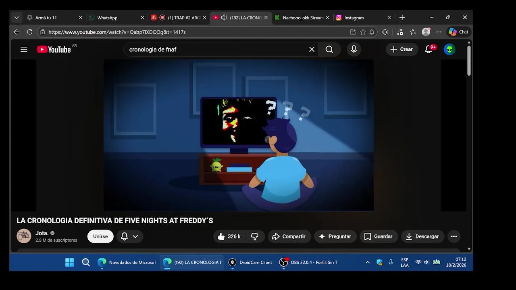Viewport: 516px width, 290px height.
Task: Clear the search text with the X
Action: pos(312,50)
